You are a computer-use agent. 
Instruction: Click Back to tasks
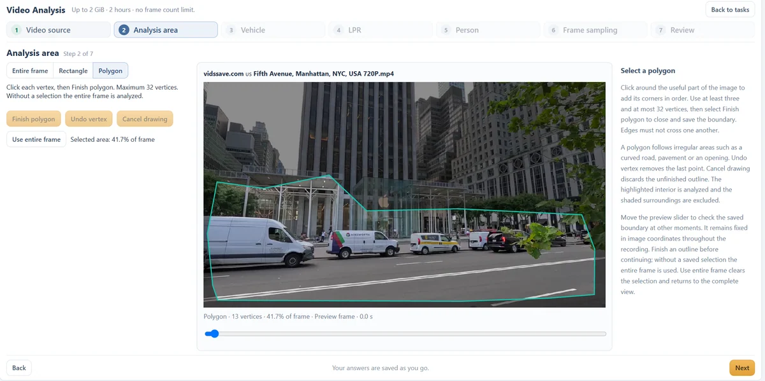[730, 10]
